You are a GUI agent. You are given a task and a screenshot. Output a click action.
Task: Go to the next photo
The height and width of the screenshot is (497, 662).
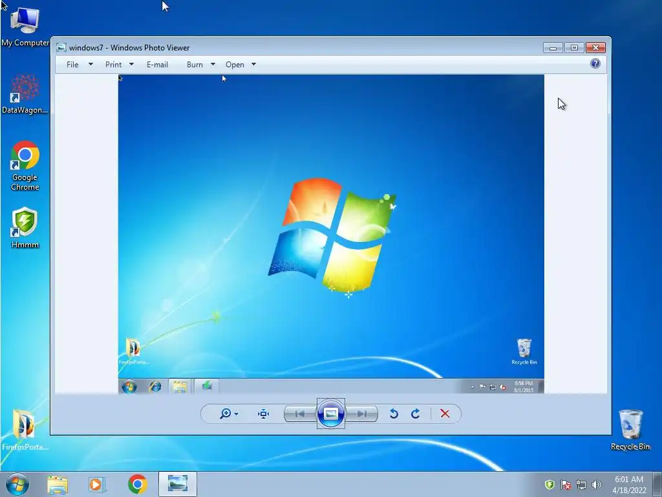point(362,414)
